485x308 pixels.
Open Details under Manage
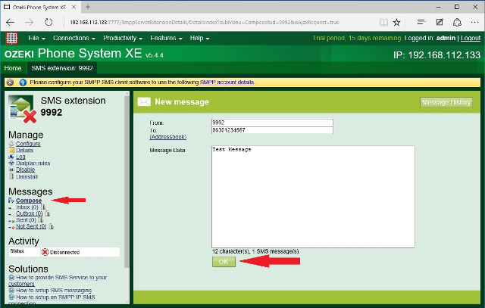(x=24, y=150)
